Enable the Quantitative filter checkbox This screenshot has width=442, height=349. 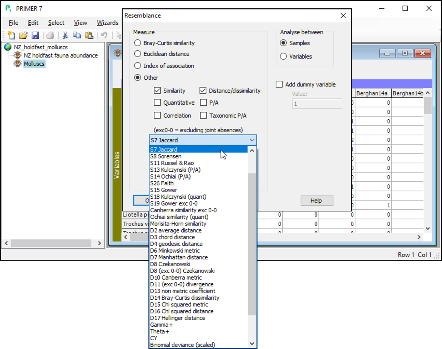(157, 102)
